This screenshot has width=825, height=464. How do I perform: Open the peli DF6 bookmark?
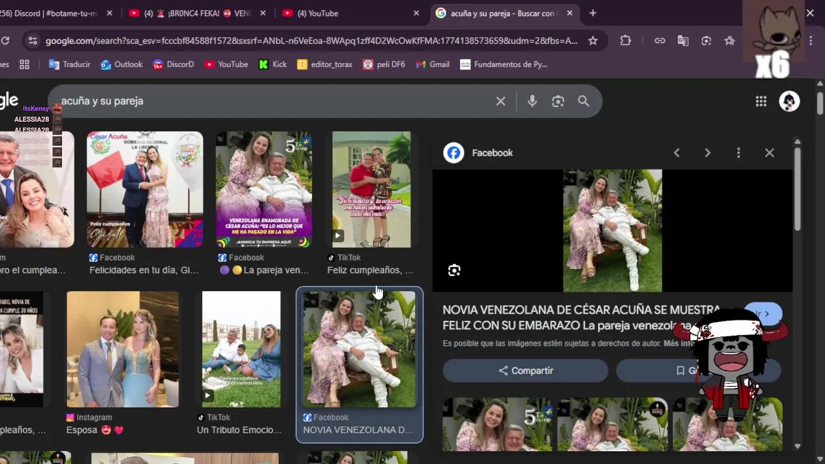click(384, 64)
